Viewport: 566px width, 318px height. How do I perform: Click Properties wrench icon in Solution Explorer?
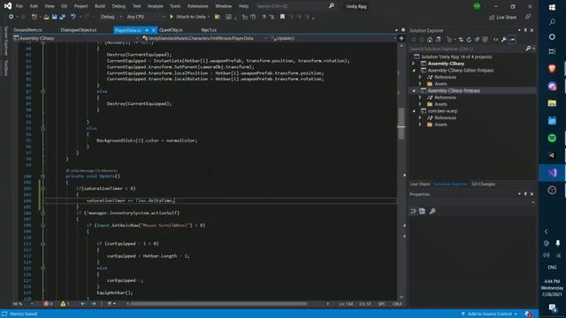(x=503, y=39)
